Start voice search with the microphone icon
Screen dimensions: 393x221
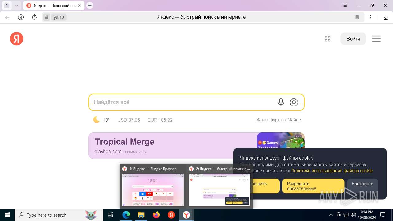pos(281,102)
